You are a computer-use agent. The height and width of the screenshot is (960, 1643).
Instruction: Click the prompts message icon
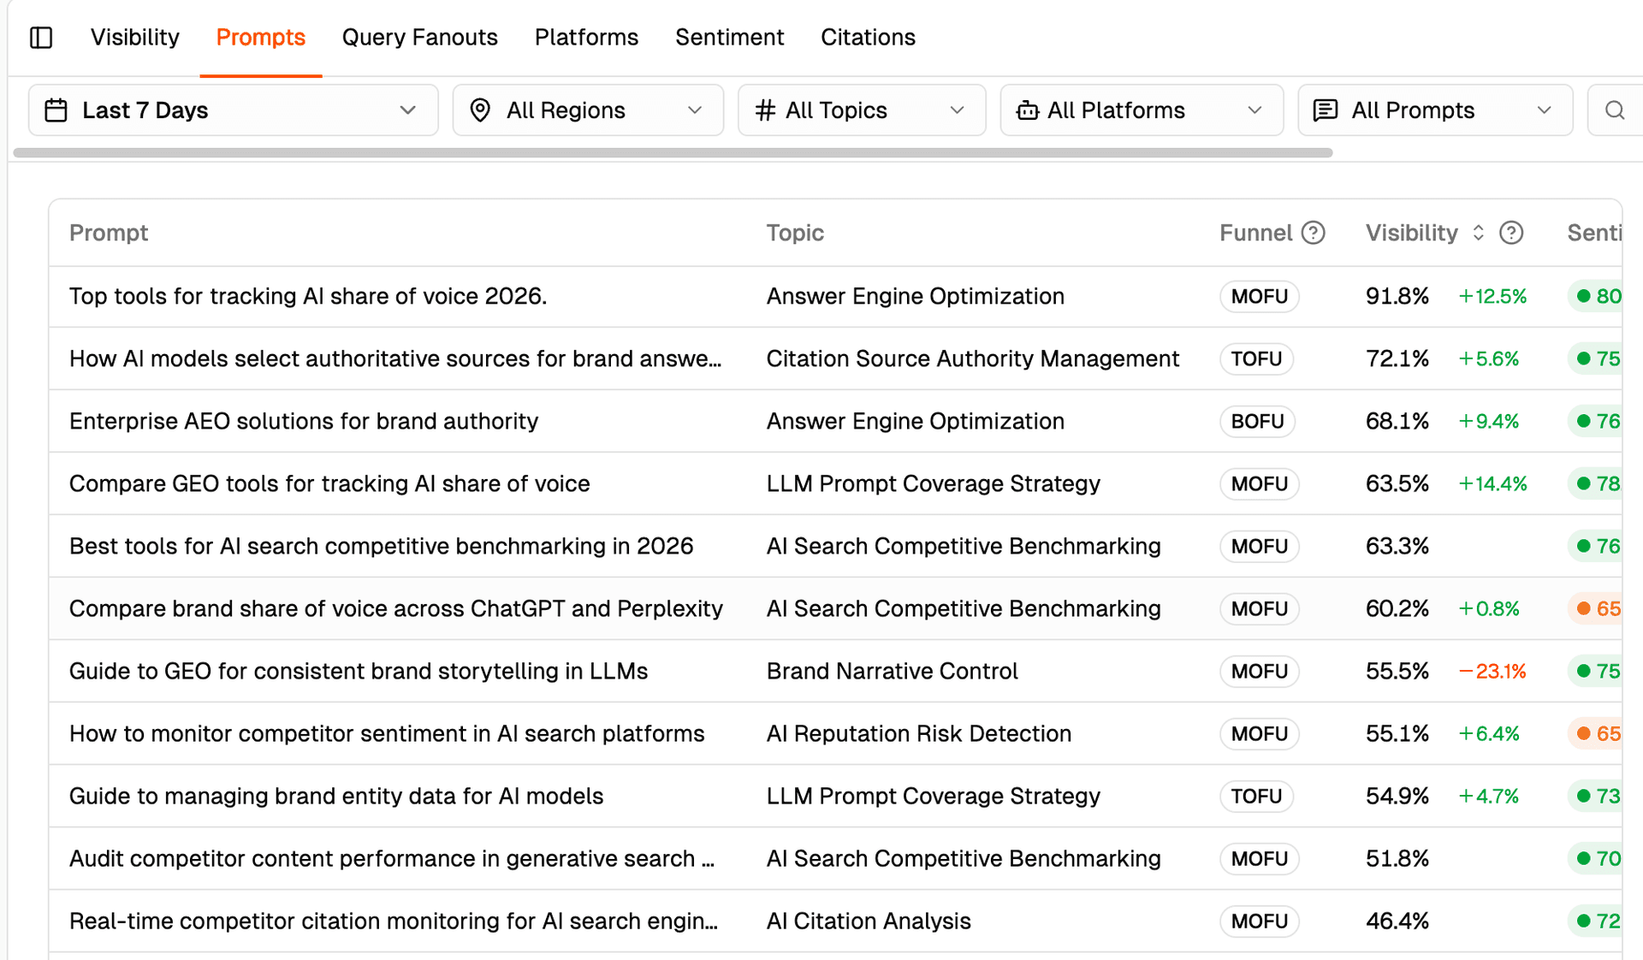click(x=1326, y=110)
